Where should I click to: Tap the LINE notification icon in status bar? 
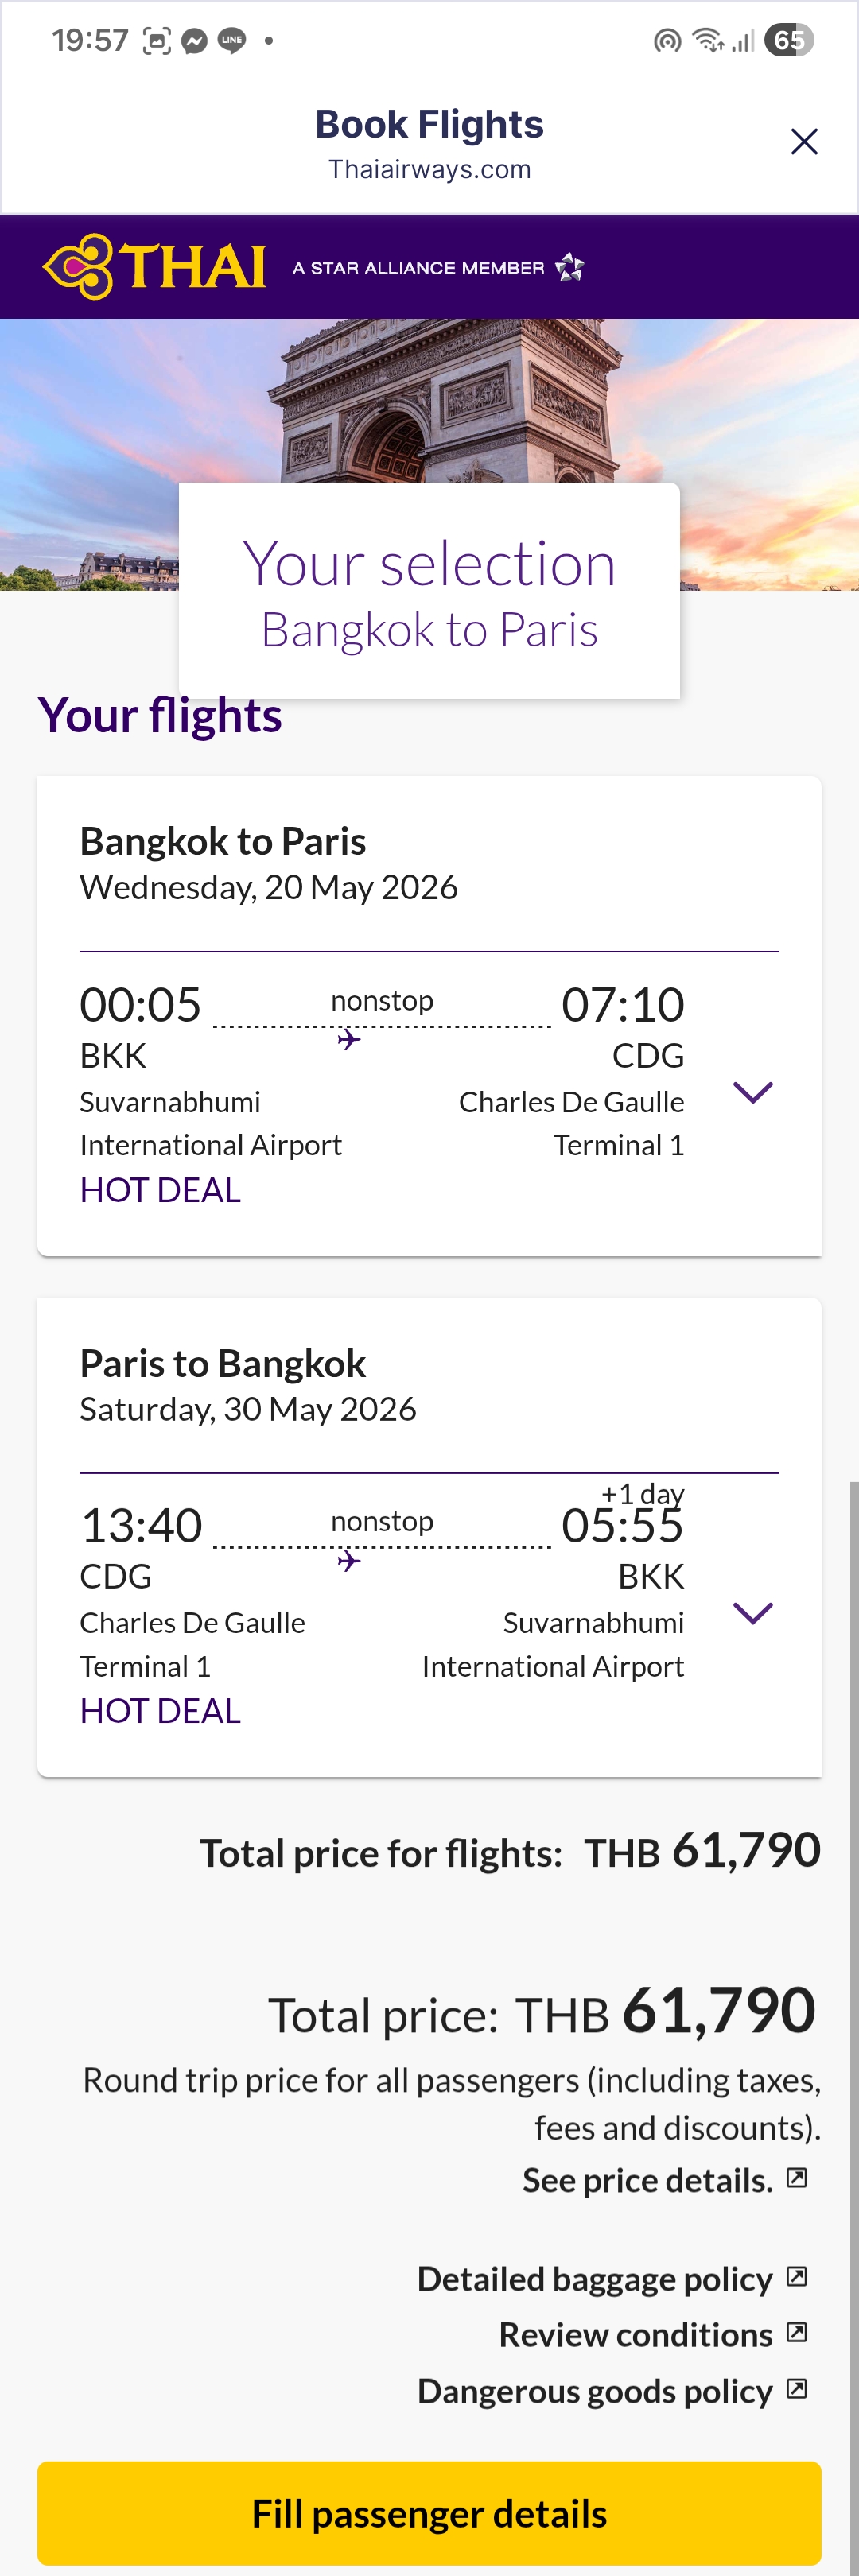pos(232,41)
